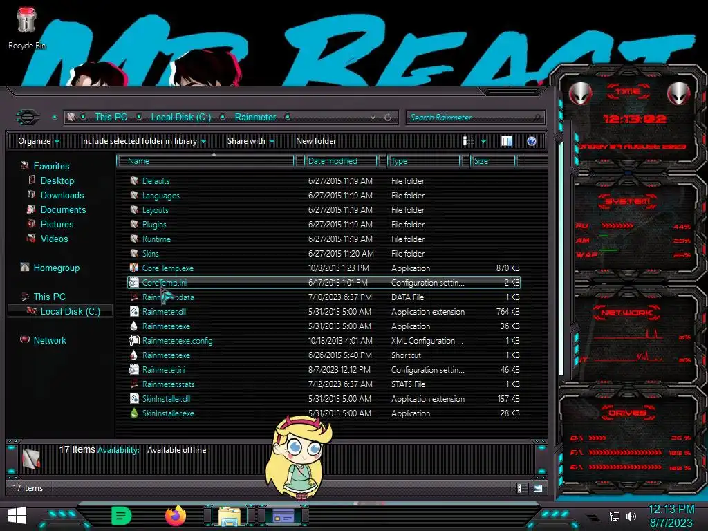Image resolution: width=708 pixels, height=531 pixels.
Task: Open the Share with dropdown
Action: pos(251,141)
